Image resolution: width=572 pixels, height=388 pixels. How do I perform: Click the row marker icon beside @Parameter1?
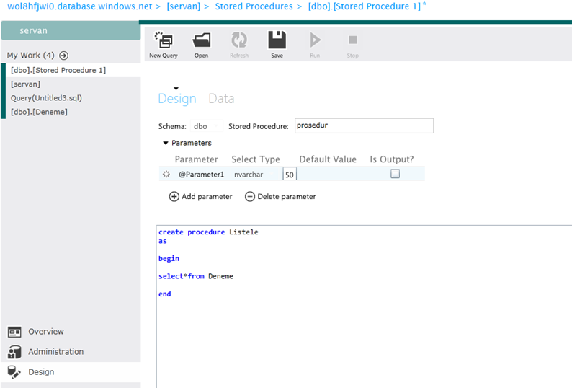point(166,175)
